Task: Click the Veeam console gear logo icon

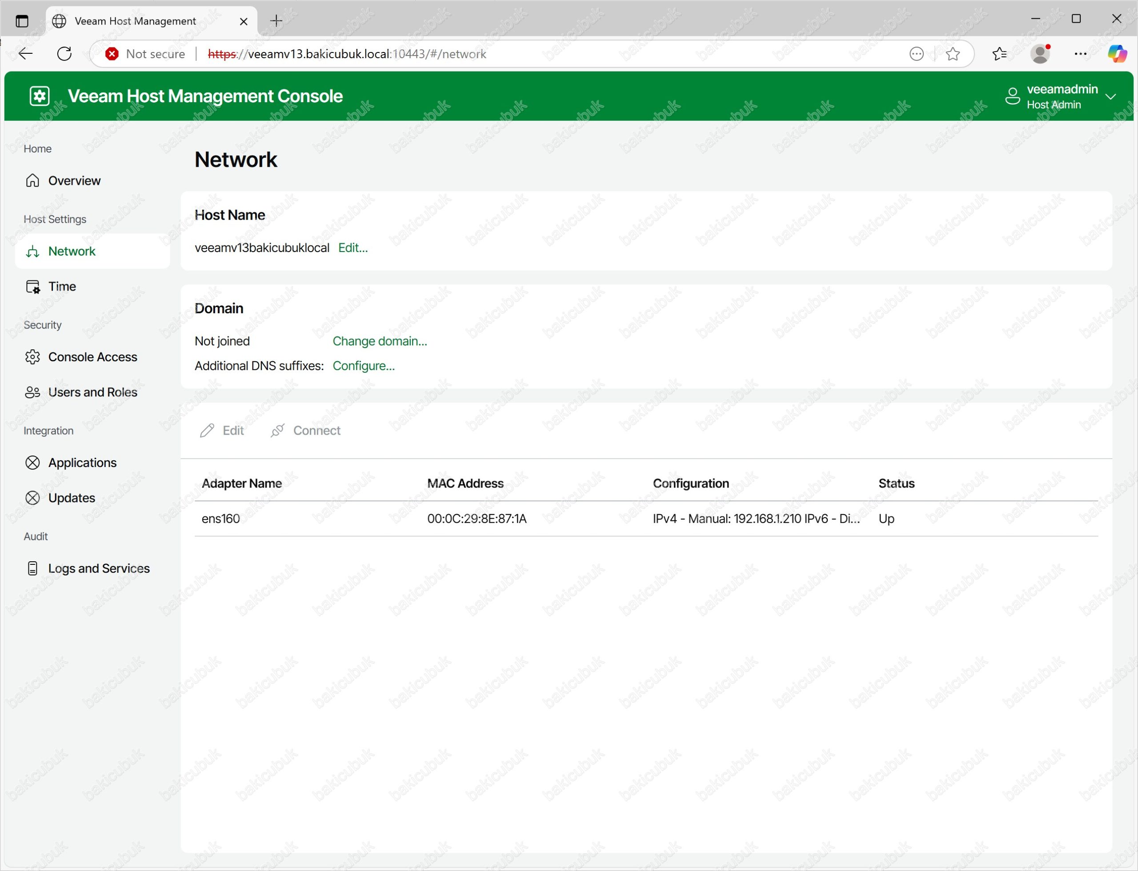Action: 40,96
